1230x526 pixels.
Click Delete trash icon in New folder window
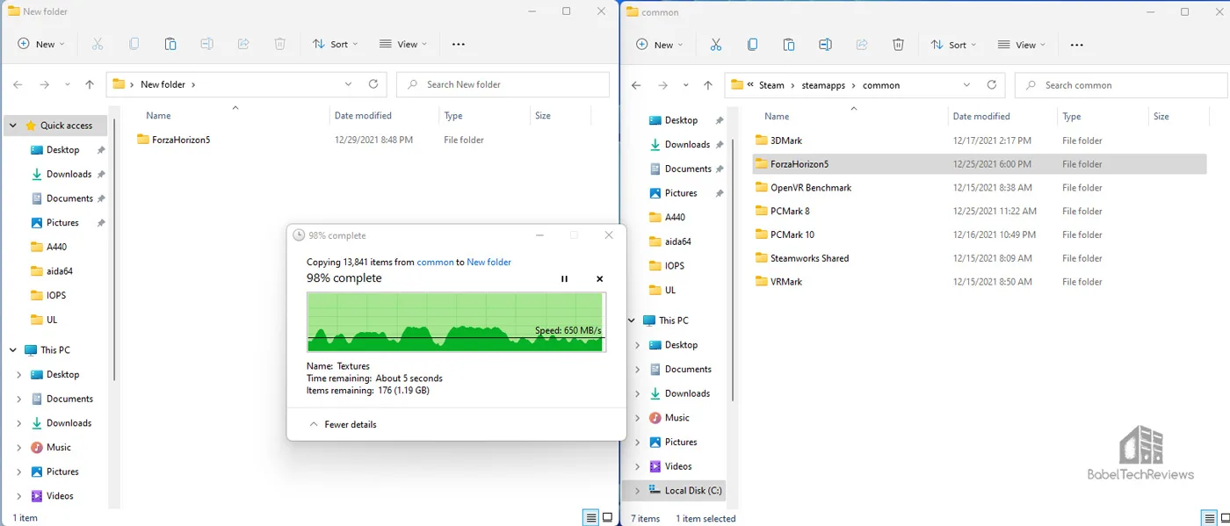279,44
